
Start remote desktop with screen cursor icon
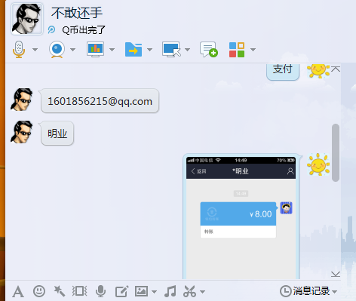click(171, 49)
